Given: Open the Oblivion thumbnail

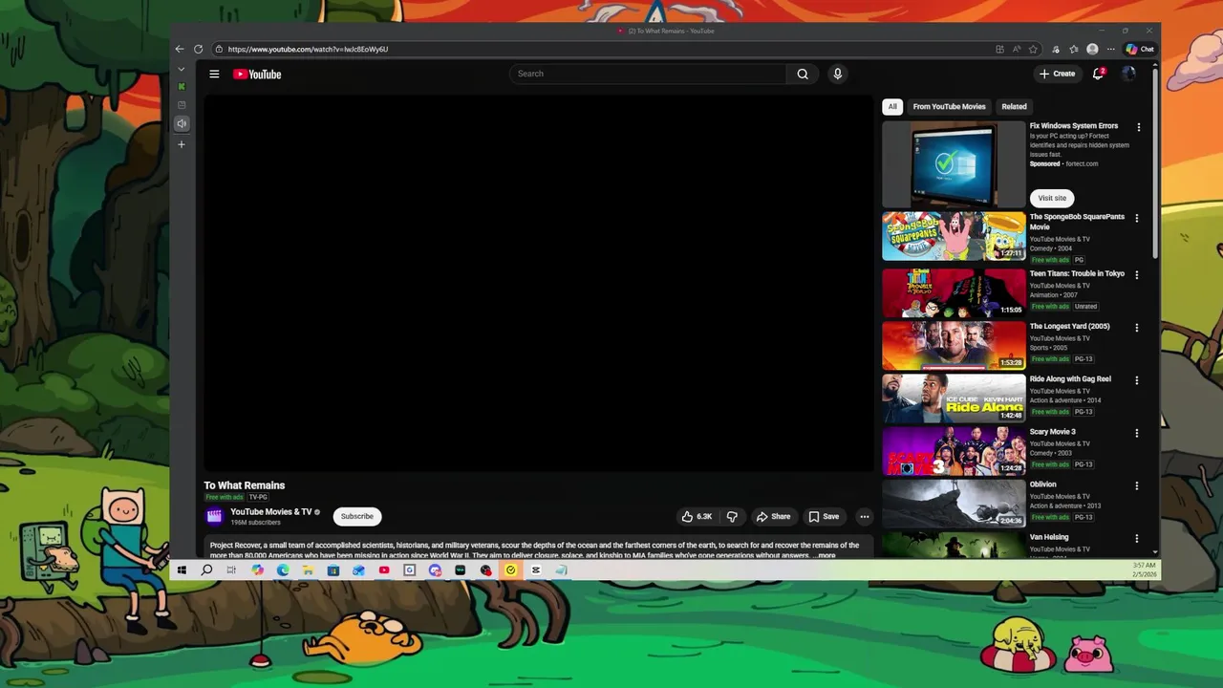Looking at the screenshot, I should point(954,503).
